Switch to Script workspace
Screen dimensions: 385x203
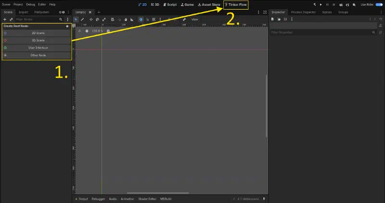[x=170, y=5]
